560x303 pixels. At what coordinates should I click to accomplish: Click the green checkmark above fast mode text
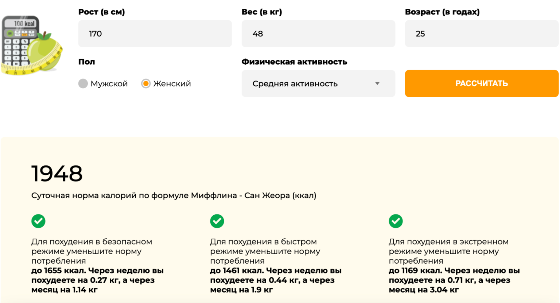coord(217,221)
